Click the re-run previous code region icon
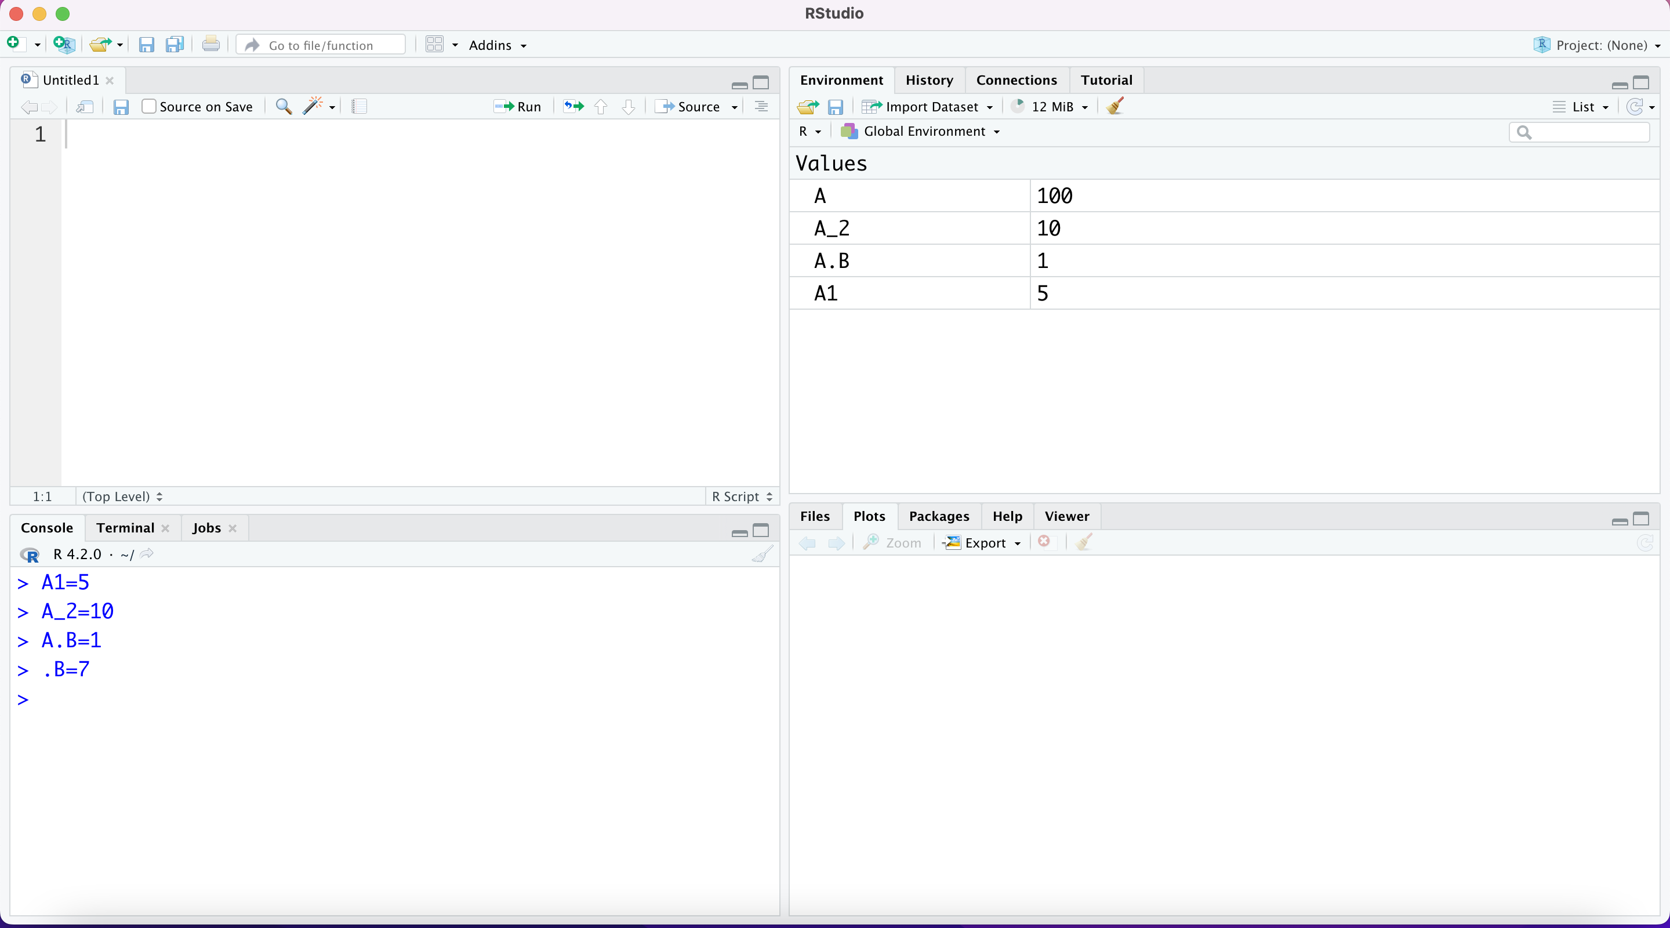This screenshot has width=1670, height=928. 573,106
